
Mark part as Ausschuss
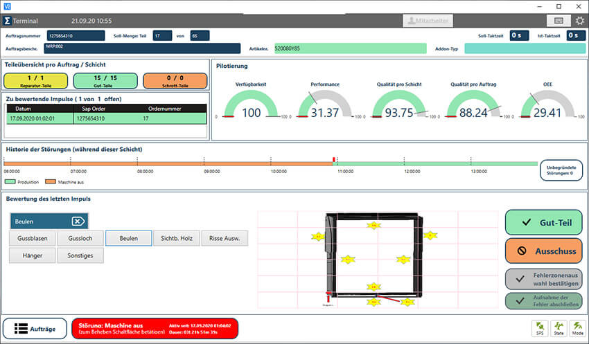(543, 251)
